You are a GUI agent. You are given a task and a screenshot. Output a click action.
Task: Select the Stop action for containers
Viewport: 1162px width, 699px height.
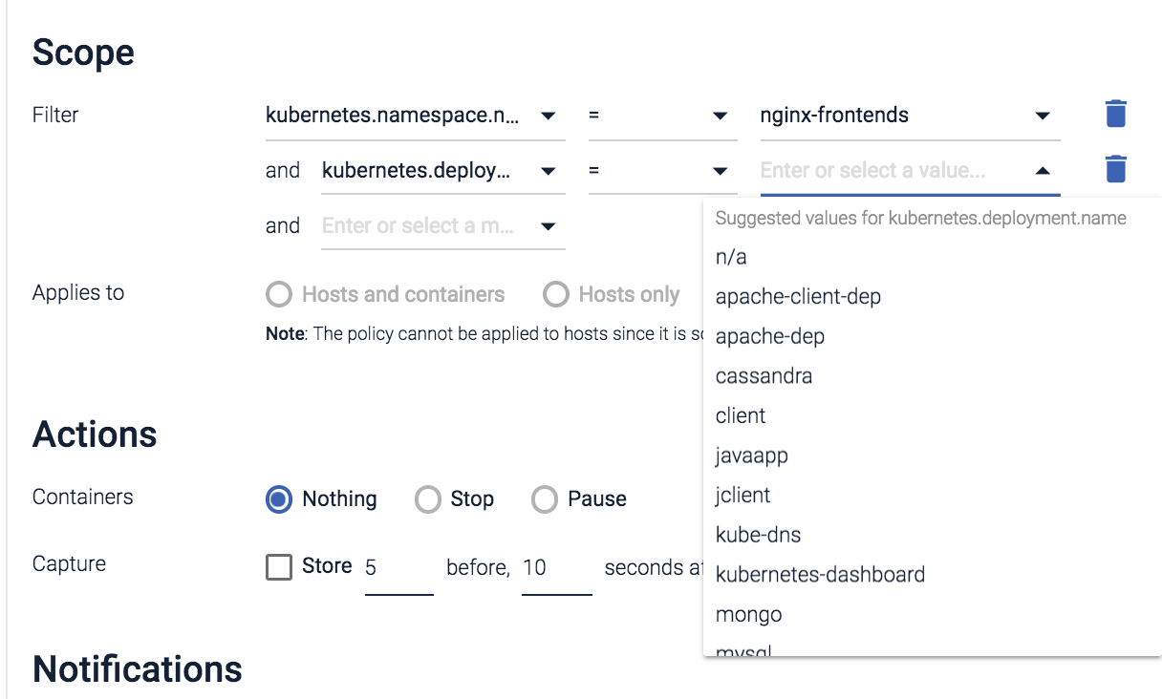[428, 498]
